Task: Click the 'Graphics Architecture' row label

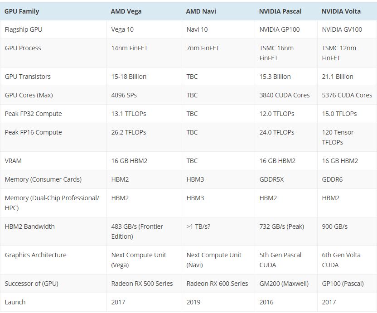Action: point(35,255)
